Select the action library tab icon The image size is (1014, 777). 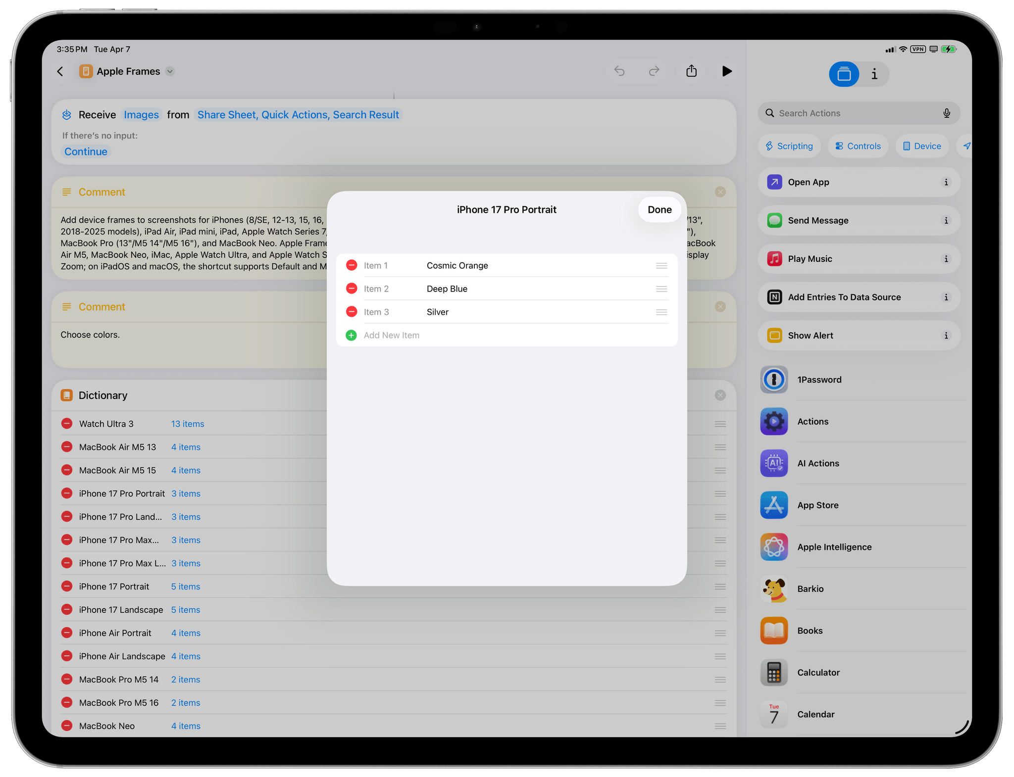click(844, 74)
